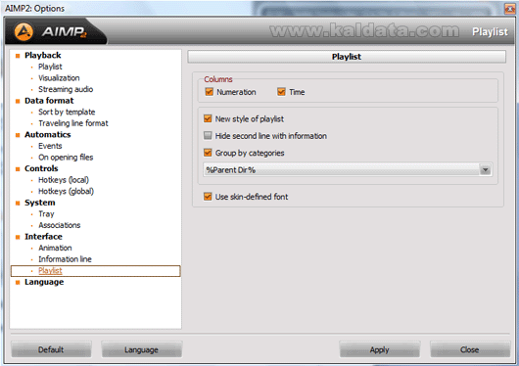Open Streaming audio settings
The image size is (519, 366).
point(66,89)
